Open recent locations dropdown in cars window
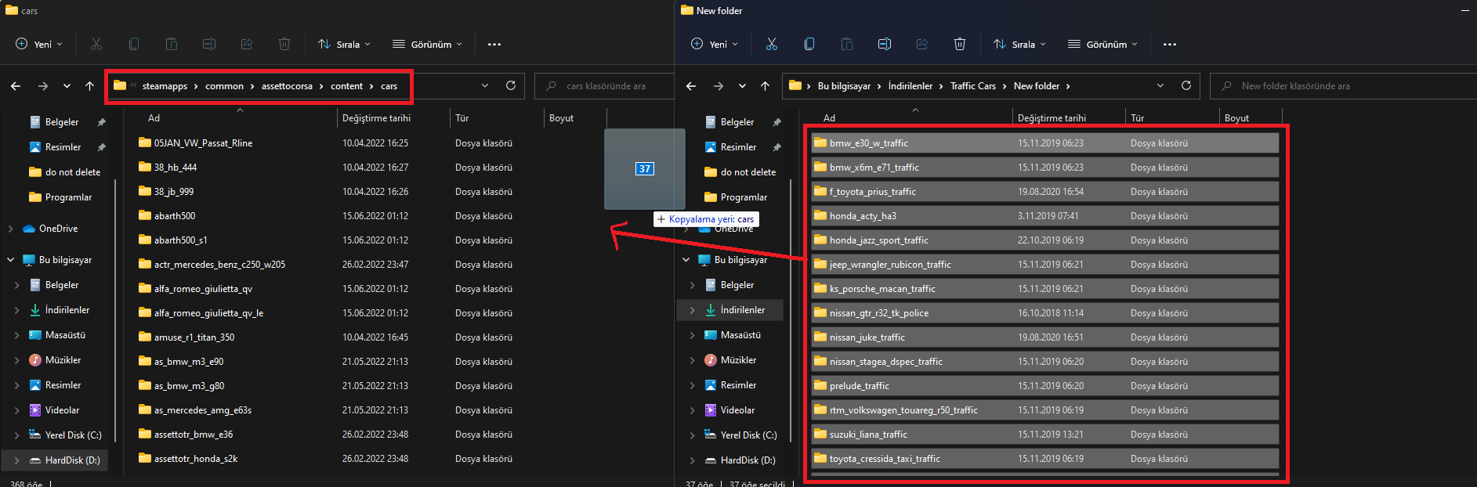Image resolution: width=1477 pixels, height=487 pixels. (x=67, y=86)
